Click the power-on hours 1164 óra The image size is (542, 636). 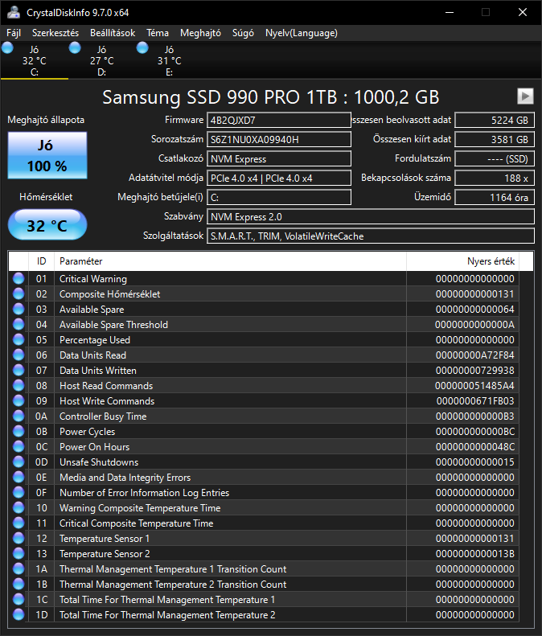click(x=495, y=198)
